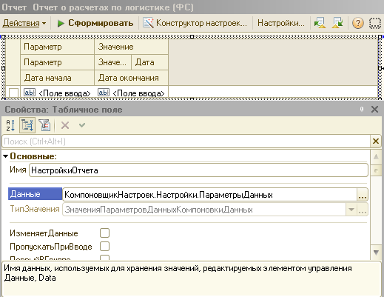Select the Дата окончания column header
Viewport: 384px width, 297px height.
click(x=131, y=78)
